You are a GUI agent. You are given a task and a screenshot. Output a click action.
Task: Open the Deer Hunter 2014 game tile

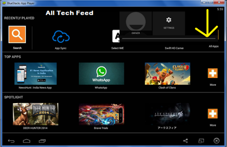pos(36,114)
